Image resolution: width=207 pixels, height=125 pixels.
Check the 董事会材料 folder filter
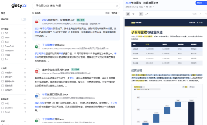2,81
